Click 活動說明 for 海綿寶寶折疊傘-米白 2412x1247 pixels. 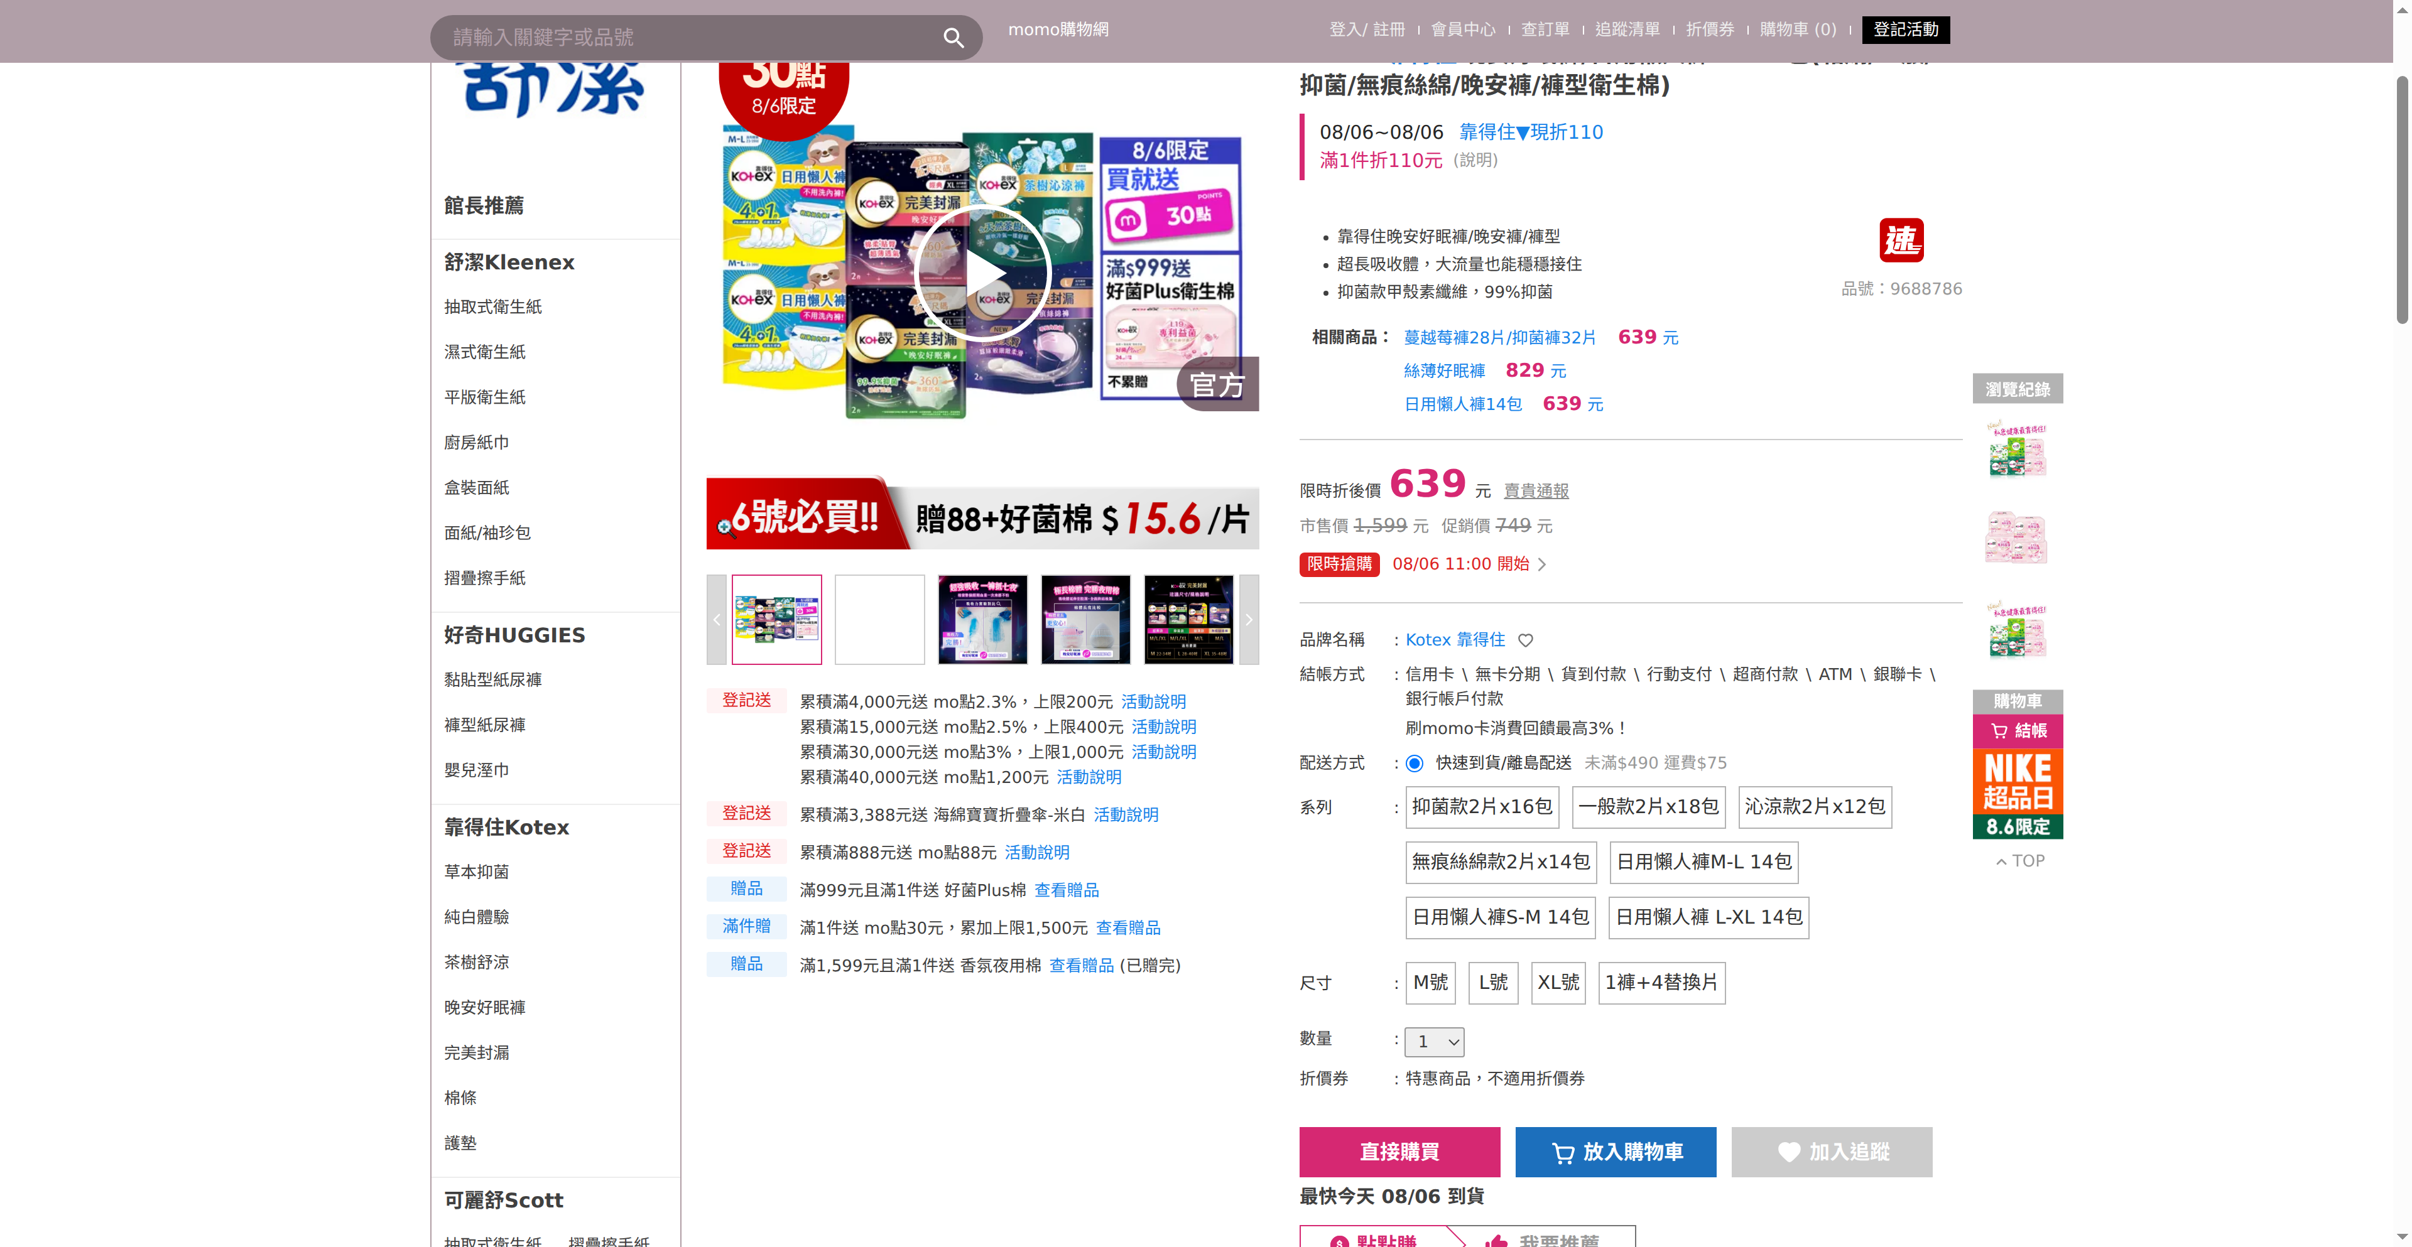tap(1126, 816)
